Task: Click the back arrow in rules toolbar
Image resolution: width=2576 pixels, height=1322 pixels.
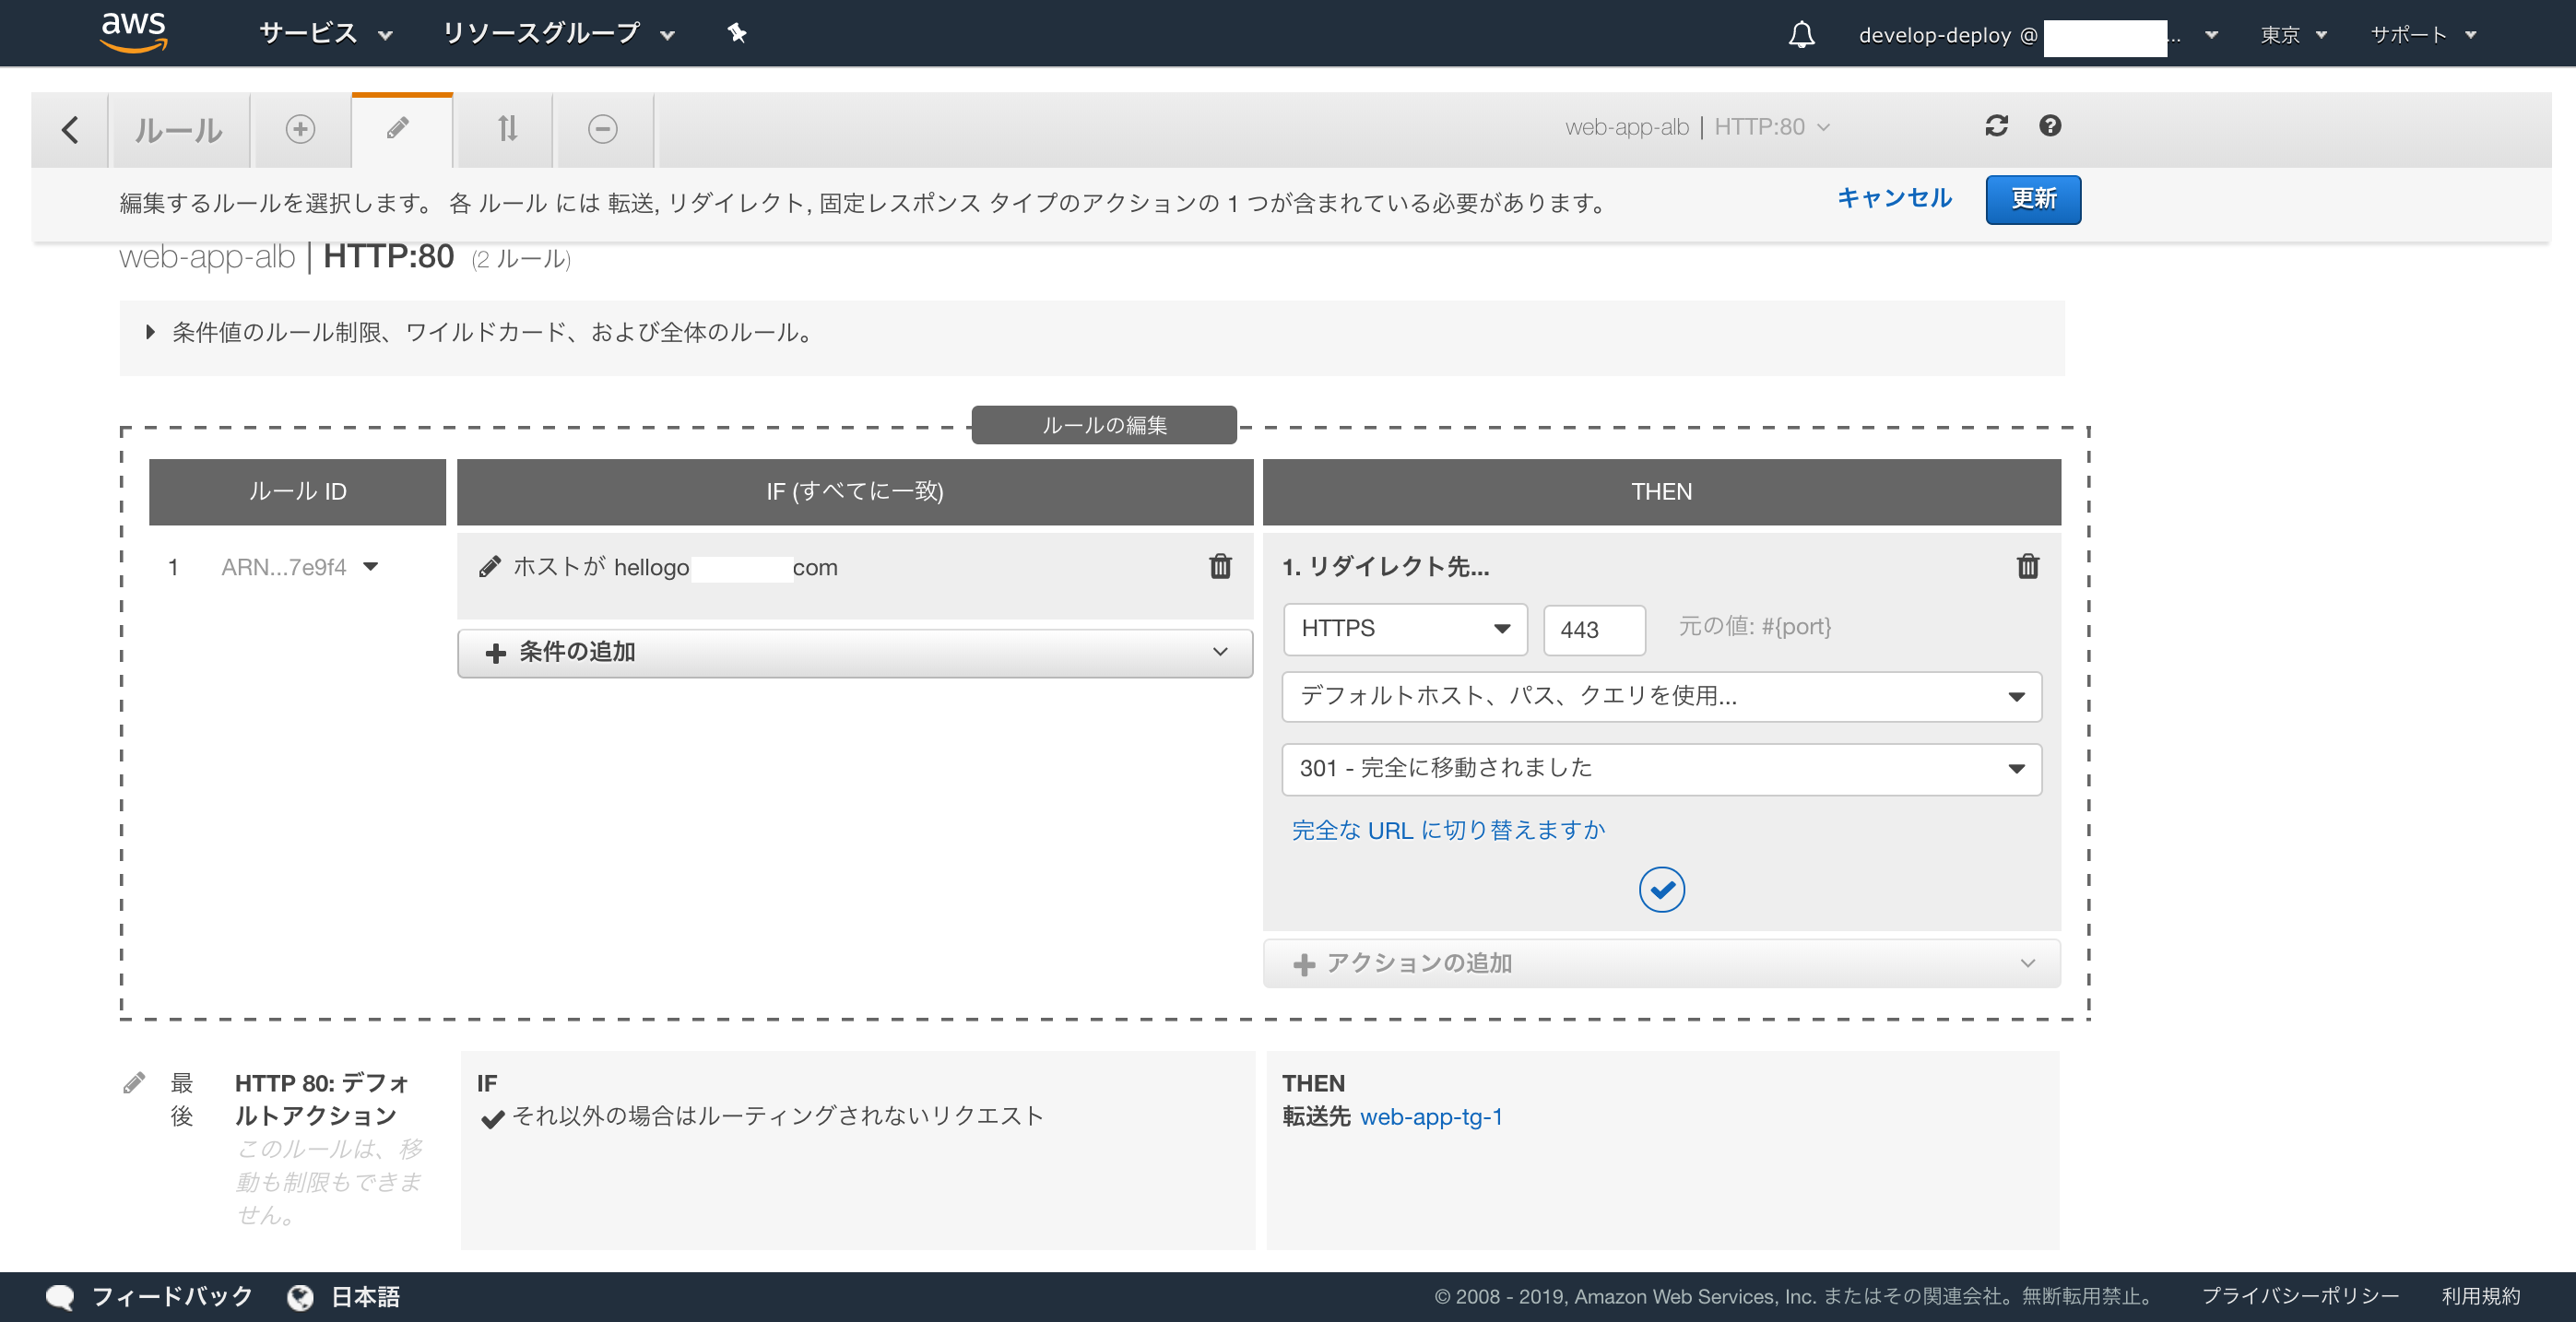Action: coord(70,130)
